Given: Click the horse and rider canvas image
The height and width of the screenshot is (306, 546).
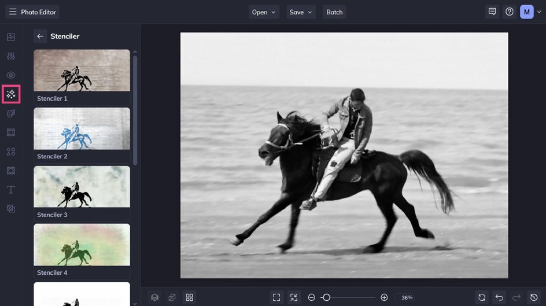Looking at the screenshot, I should (x=344, y=155).
